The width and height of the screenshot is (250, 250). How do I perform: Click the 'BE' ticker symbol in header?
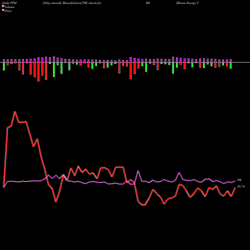point(148,3)
